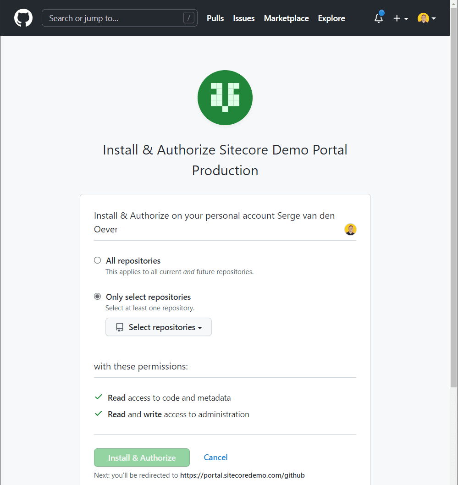Open the user profile avatar dropdown

coord(426,18)
